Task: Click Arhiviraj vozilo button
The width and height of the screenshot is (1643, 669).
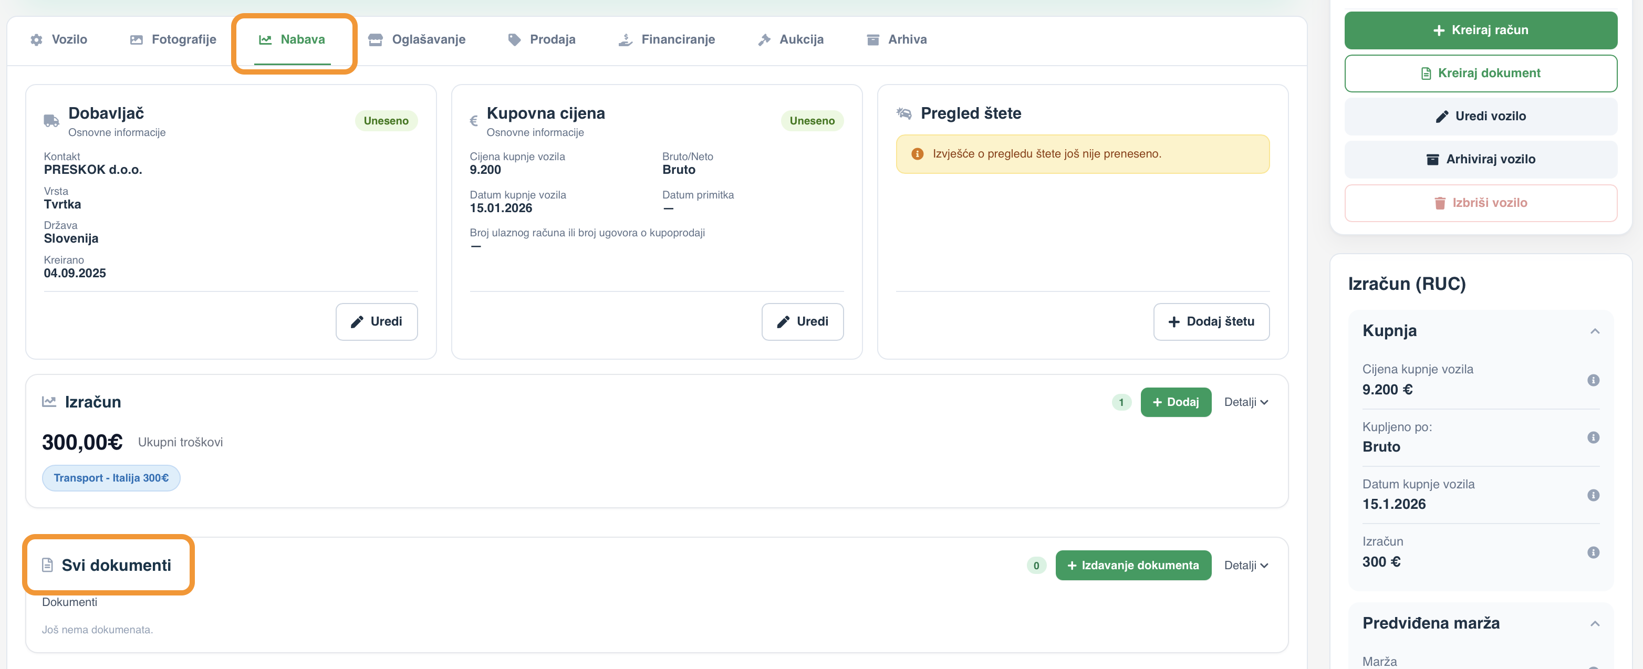Action: 1480,160
